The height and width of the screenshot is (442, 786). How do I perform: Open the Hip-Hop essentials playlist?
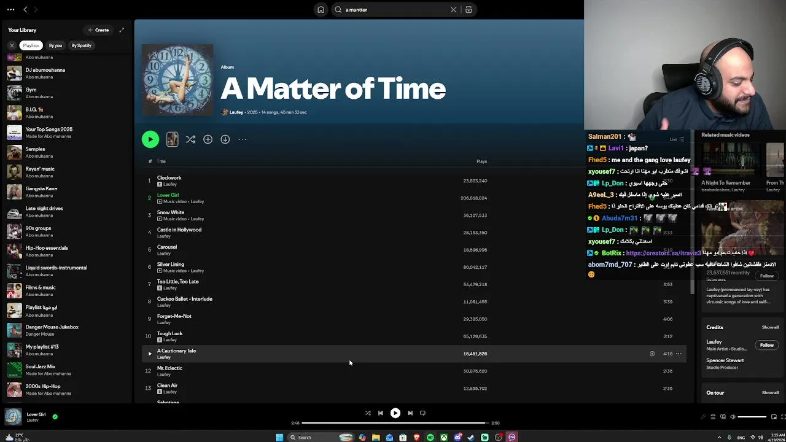coord(68,251)
